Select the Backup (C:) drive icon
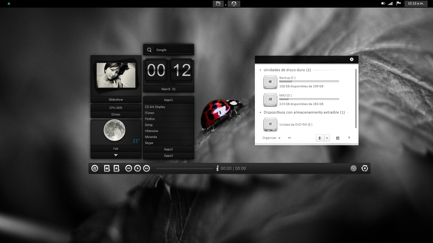 tap(270, 82)
